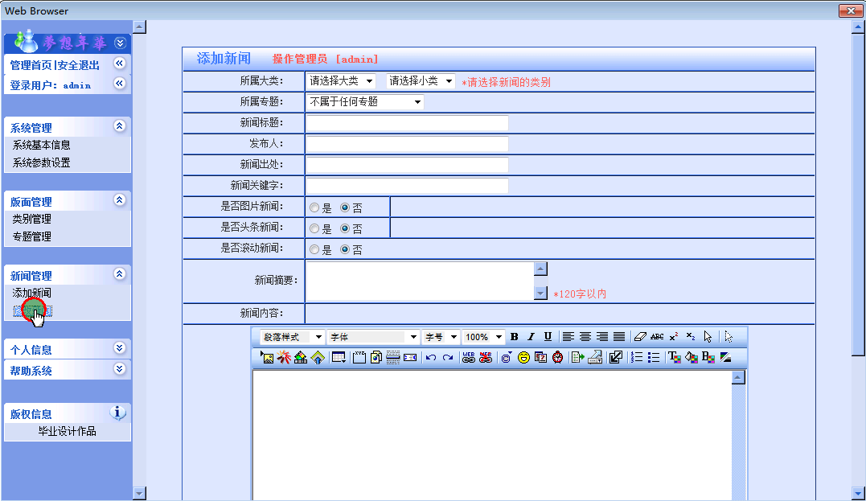Insert a numbered list
The image size is (866, 501).
[x=637, y=357]
